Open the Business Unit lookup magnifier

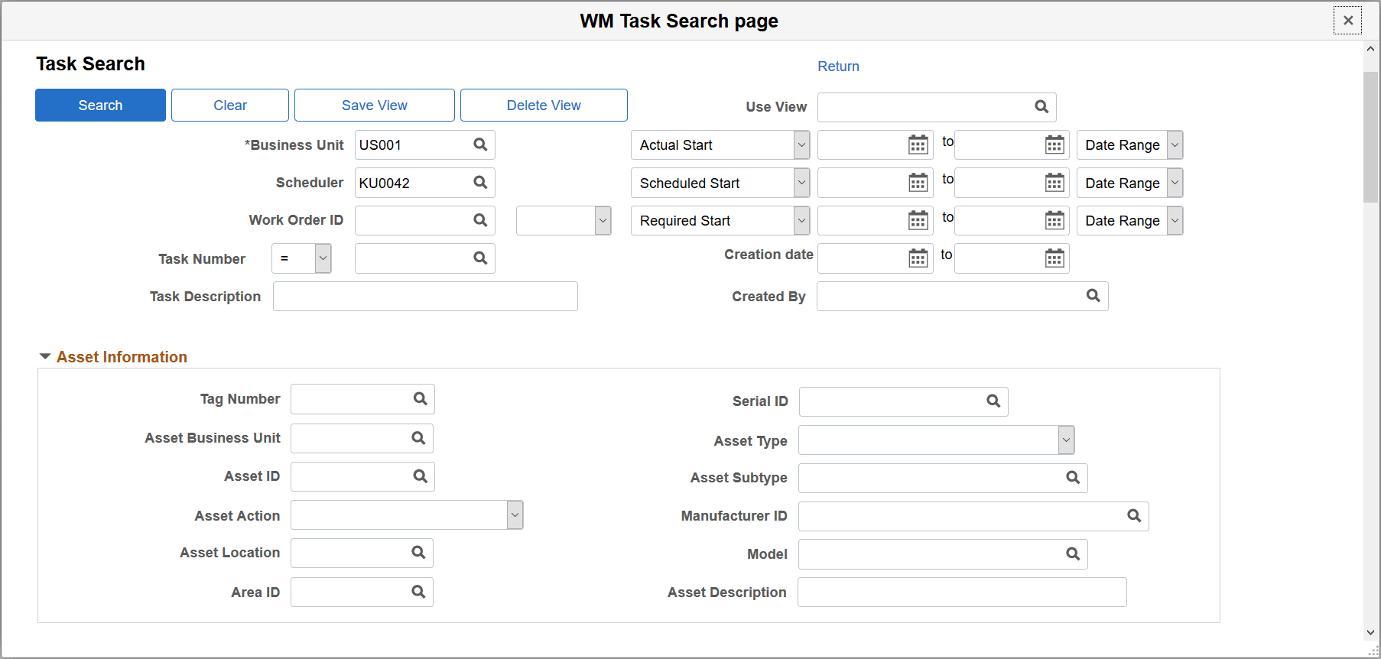point(480,144)
